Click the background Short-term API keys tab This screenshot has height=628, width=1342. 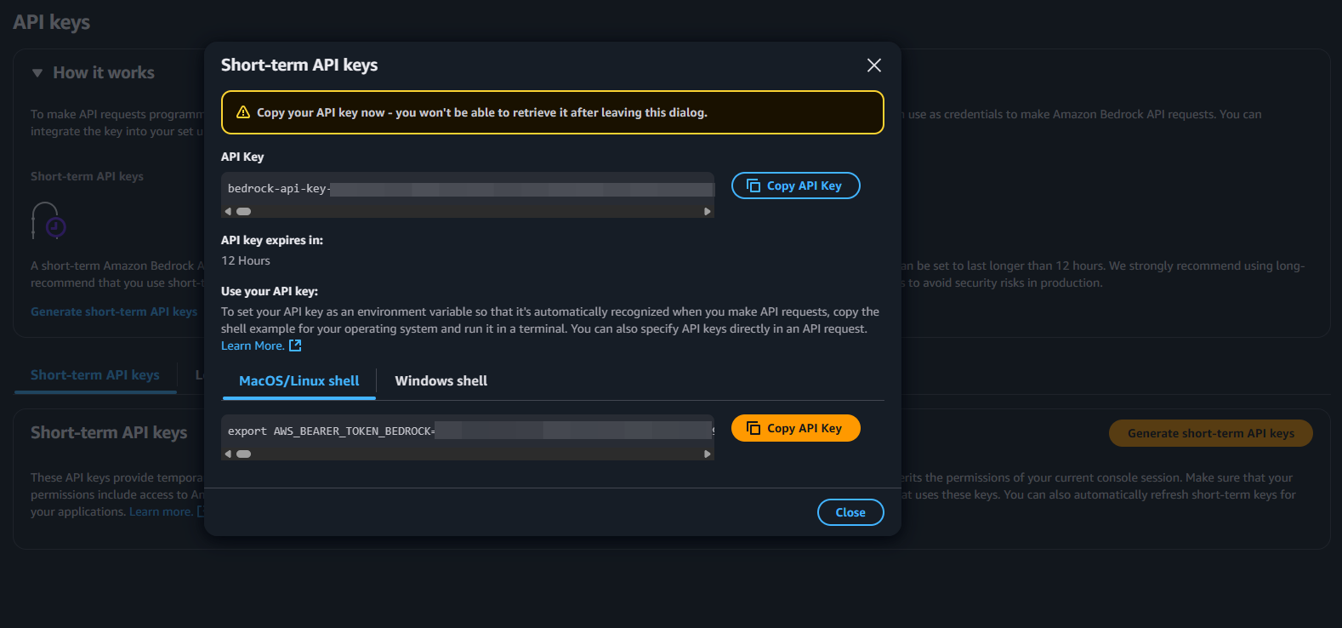click(x=95, y=375)
